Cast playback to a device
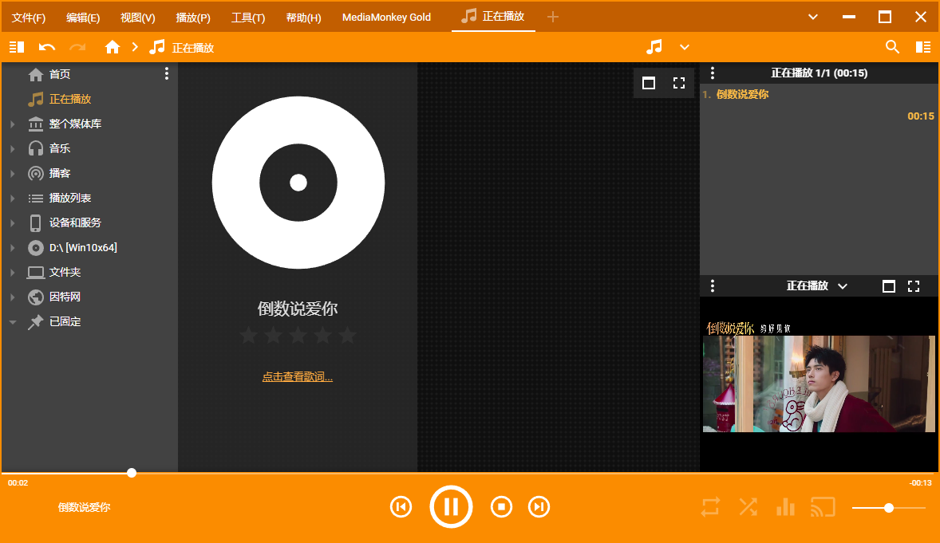 click(823, 506)
